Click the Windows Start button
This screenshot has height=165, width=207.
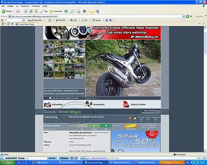click(x=8, y=162)
